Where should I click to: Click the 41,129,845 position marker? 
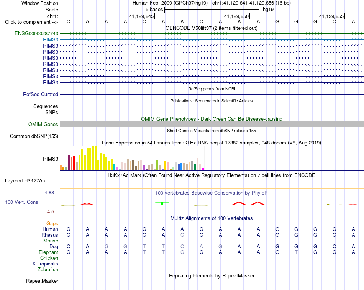point(142,16)
